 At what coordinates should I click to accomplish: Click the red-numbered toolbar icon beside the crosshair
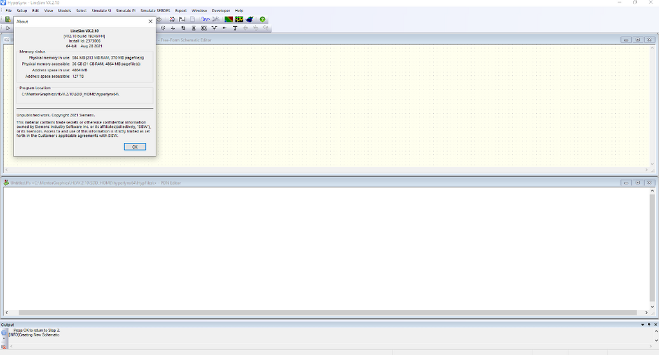tap(172, 19)
